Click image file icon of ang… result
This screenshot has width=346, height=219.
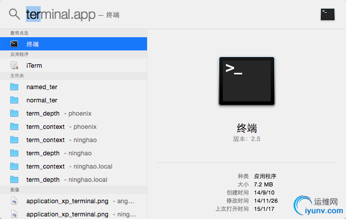(14, 201)
